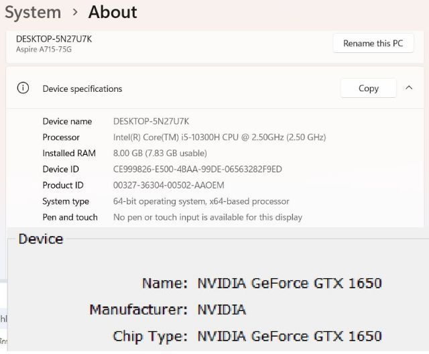Click the Name value NVIDIA GeForce GTX 1650
The width and height of the screenshot is (429, 354).
click(290, 283)
